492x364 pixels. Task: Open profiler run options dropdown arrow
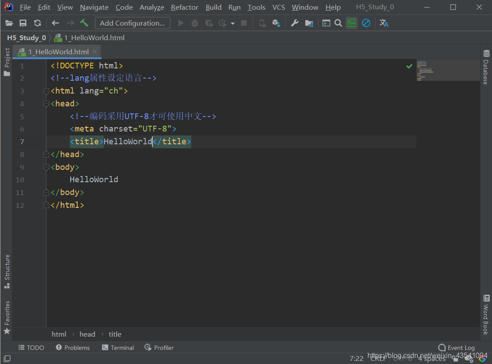point(232,23)
